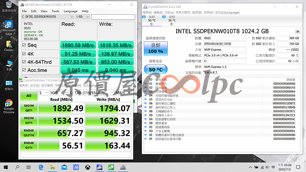Click the Seq read result 1690.59 MB/s
Screen dimensions: 306x172
tap(78, 45)
